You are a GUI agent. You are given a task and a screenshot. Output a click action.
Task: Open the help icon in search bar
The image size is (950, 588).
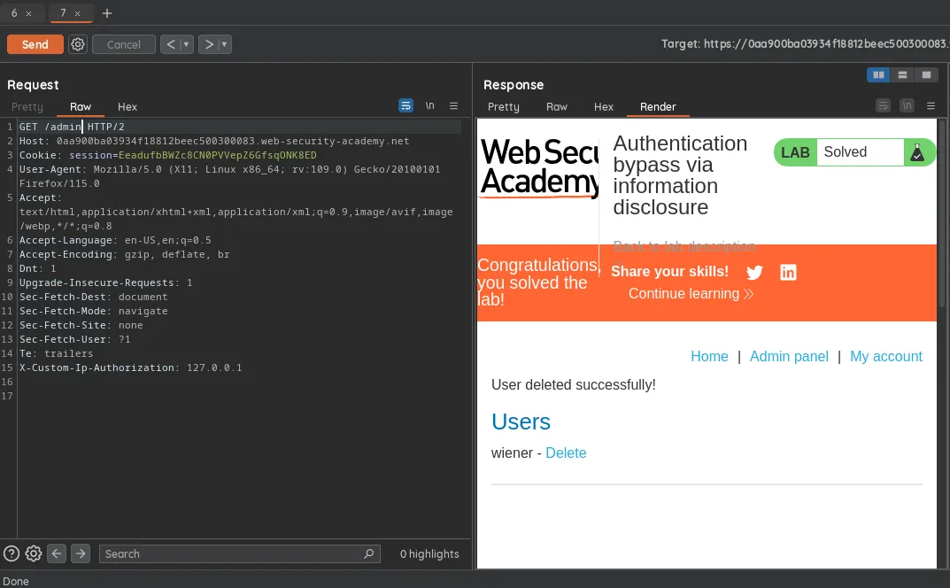12,553
